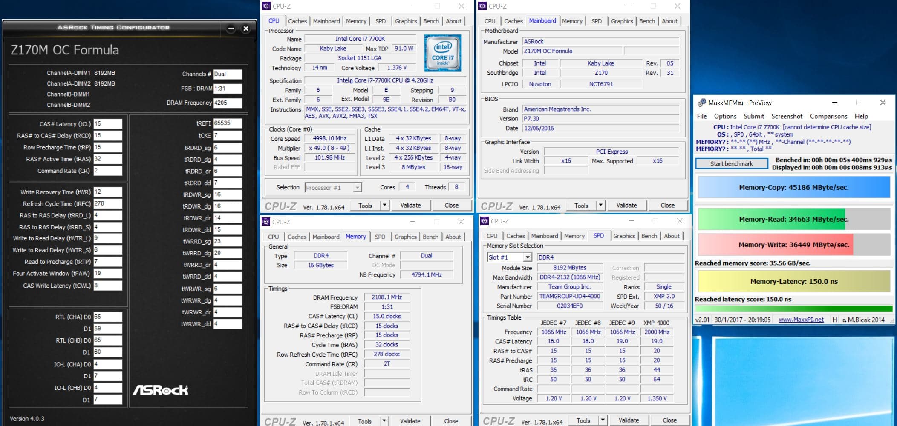Screen dimensions: 897x426
Task: Click Validate in the CPU-Z Mainboard window
Action: (x=626, y=205)
